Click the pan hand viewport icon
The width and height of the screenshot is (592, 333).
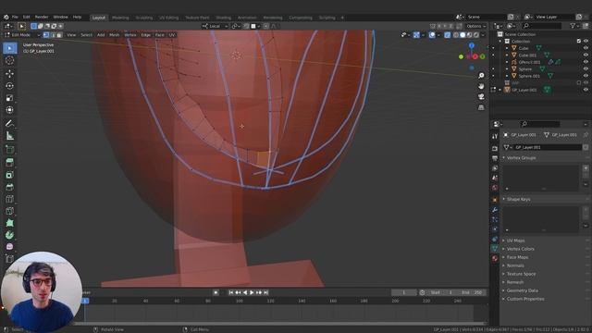(481, 86)
